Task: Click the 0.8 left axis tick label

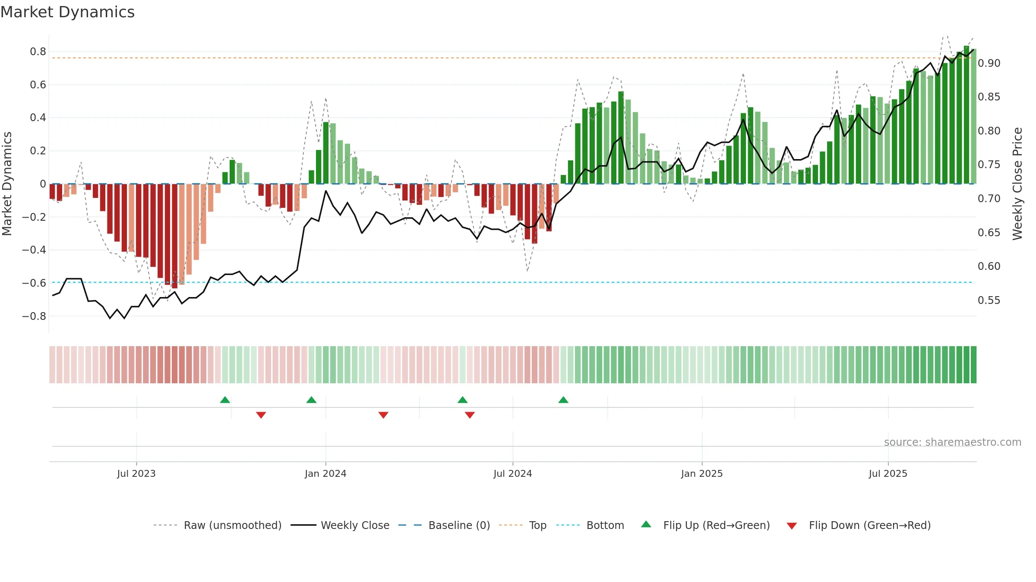Action: pos(38,52)
